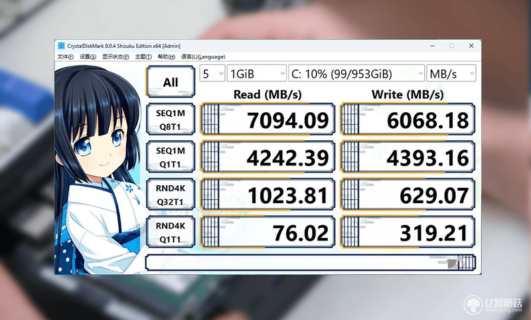Viewport: 531px width, 320px height.
Task: Start the RND4K Q32T1 test
Action: pyautogui.click(x=171, y=195)
